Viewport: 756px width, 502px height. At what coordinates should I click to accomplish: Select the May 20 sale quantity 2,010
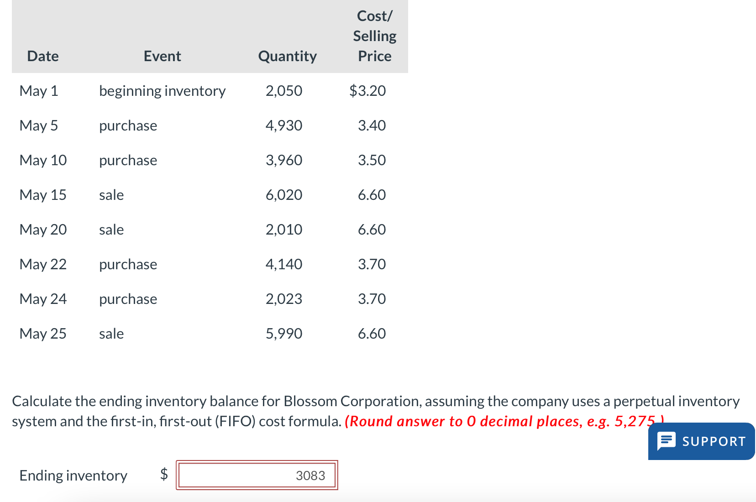pos(284,230)
